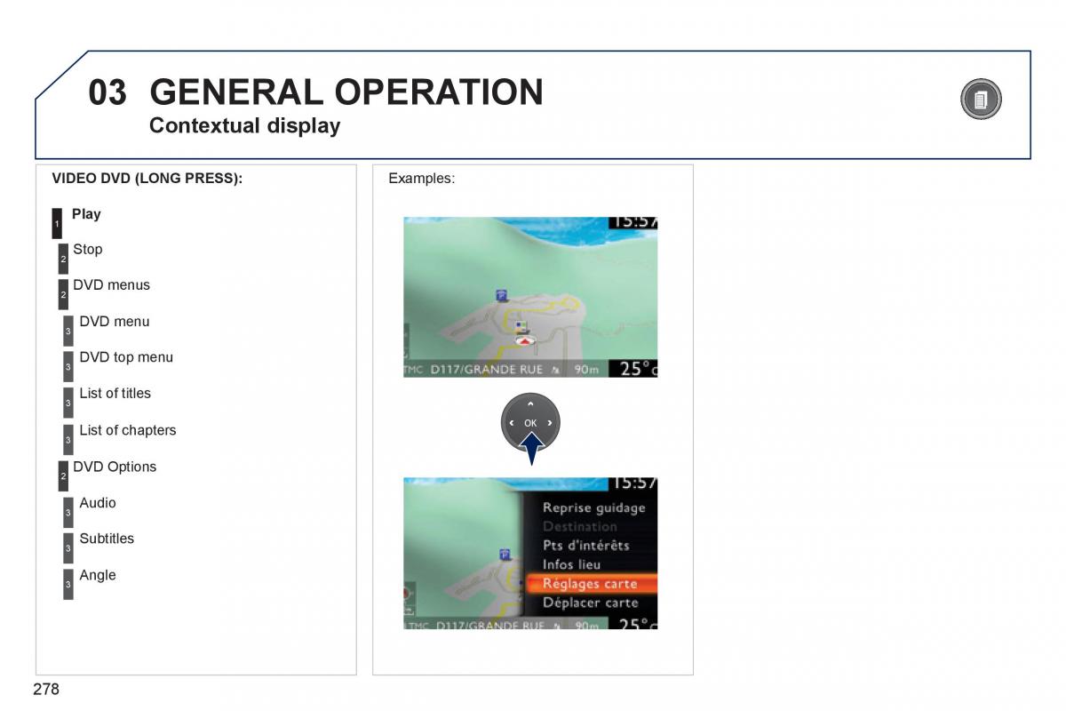Click the Examples label
Screen dimensions: 1066x711
pos(422,179)
